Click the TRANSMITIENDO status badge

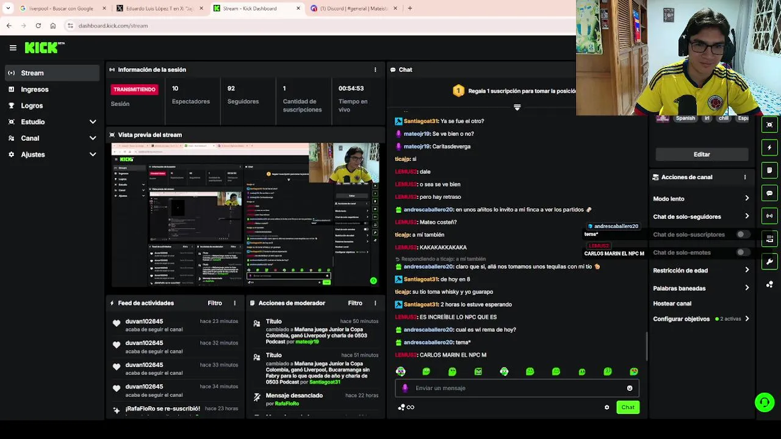[134, 90]
